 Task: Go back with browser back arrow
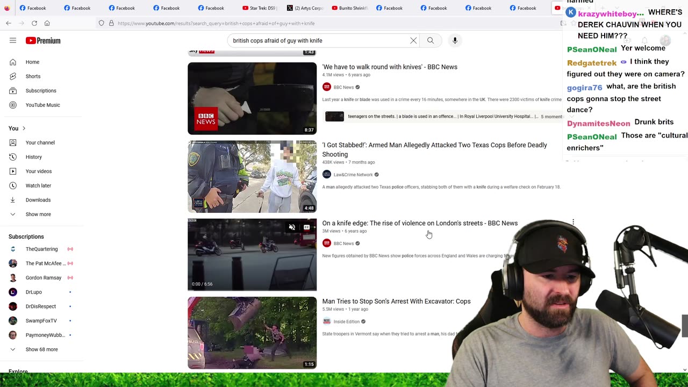[x=9, y=23]
